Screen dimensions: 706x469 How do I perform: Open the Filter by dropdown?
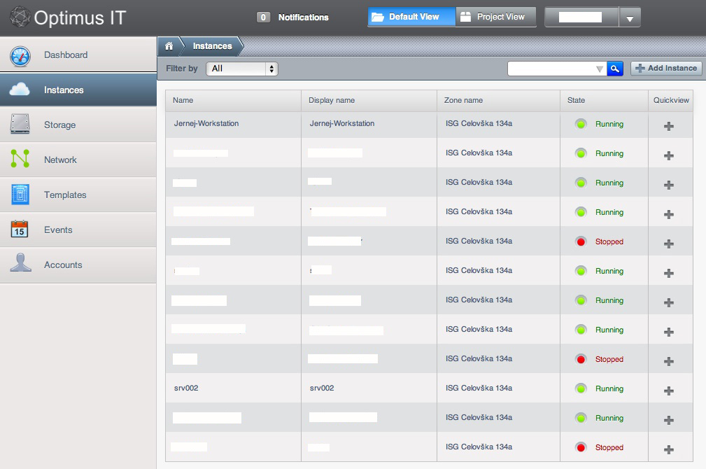point(242,69)
